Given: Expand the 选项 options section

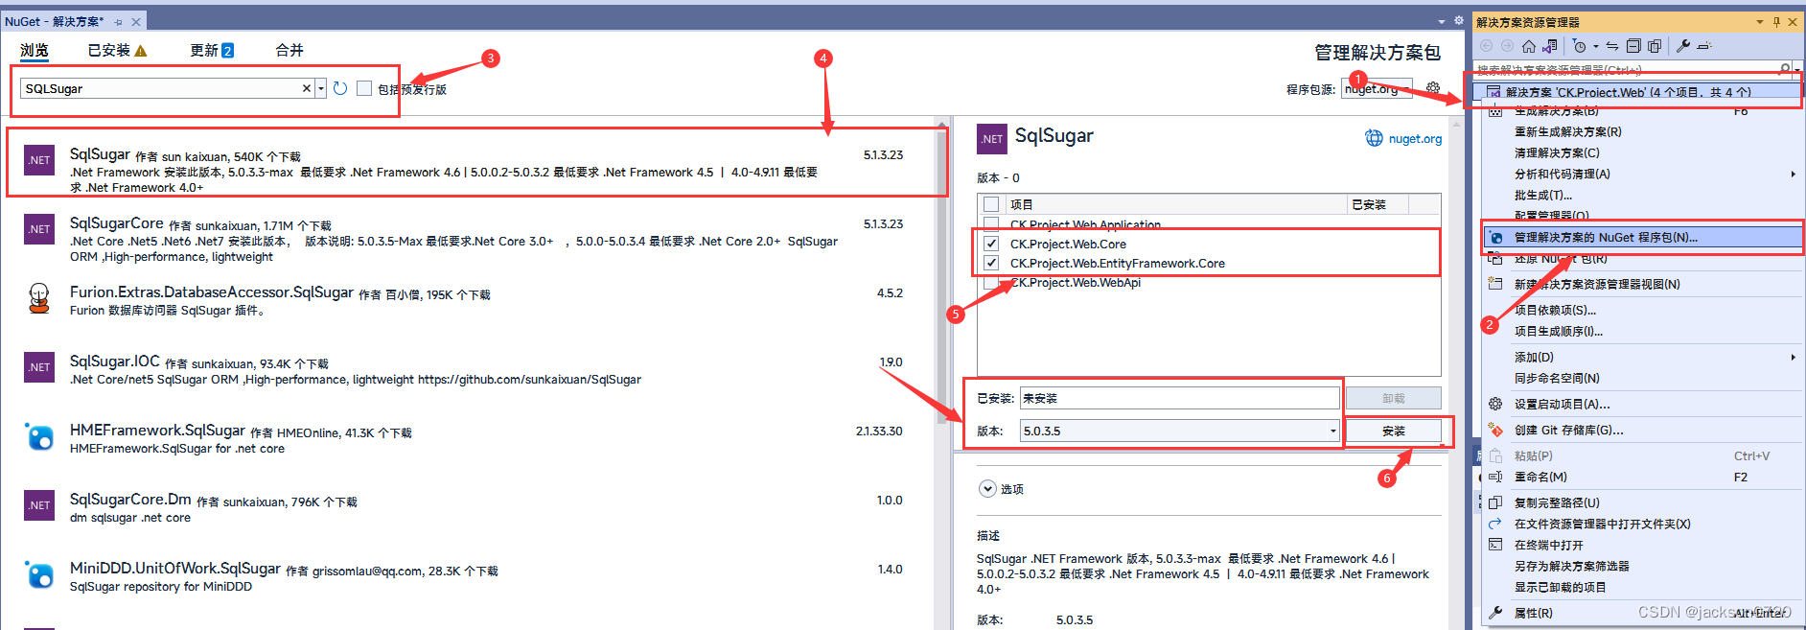Looking at the screenshot, I should [988, 489].
